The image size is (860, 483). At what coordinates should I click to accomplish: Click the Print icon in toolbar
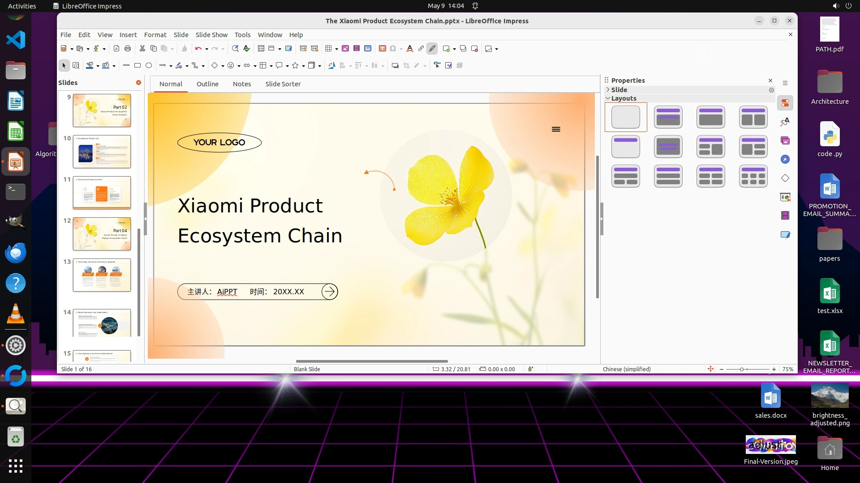(128, 49)
